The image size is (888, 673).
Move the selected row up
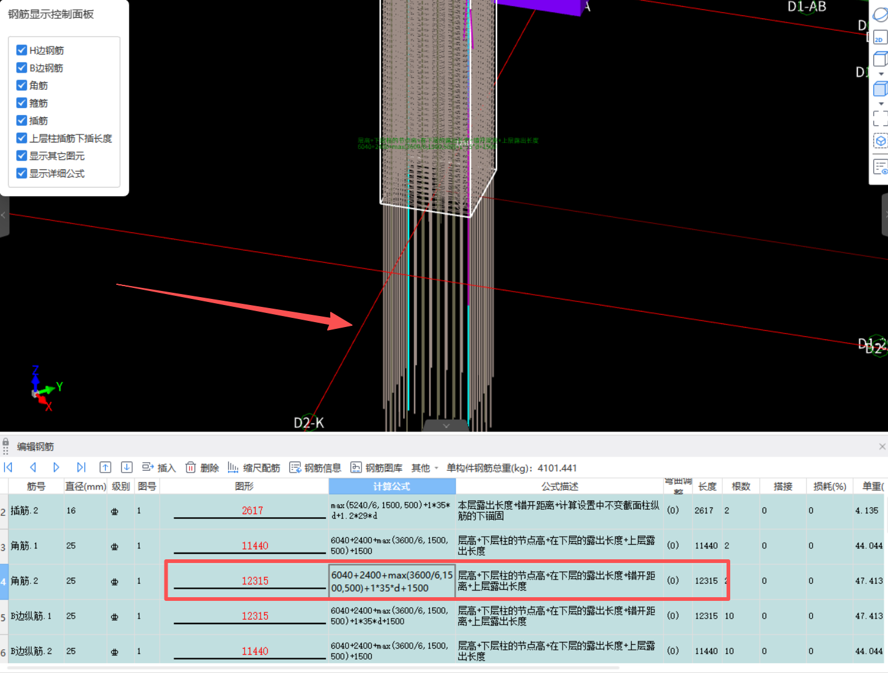[105, 468]
